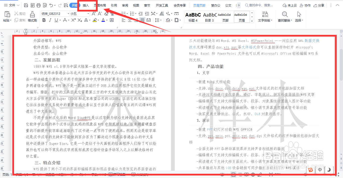343x178 pixels.
Task: Click the Sort A-Z icon
Action: click(161, 14)
